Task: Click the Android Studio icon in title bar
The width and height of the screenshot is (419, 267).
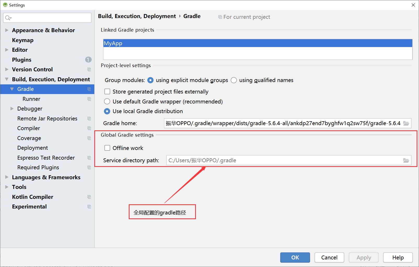Action: click(x=5, y=5)
